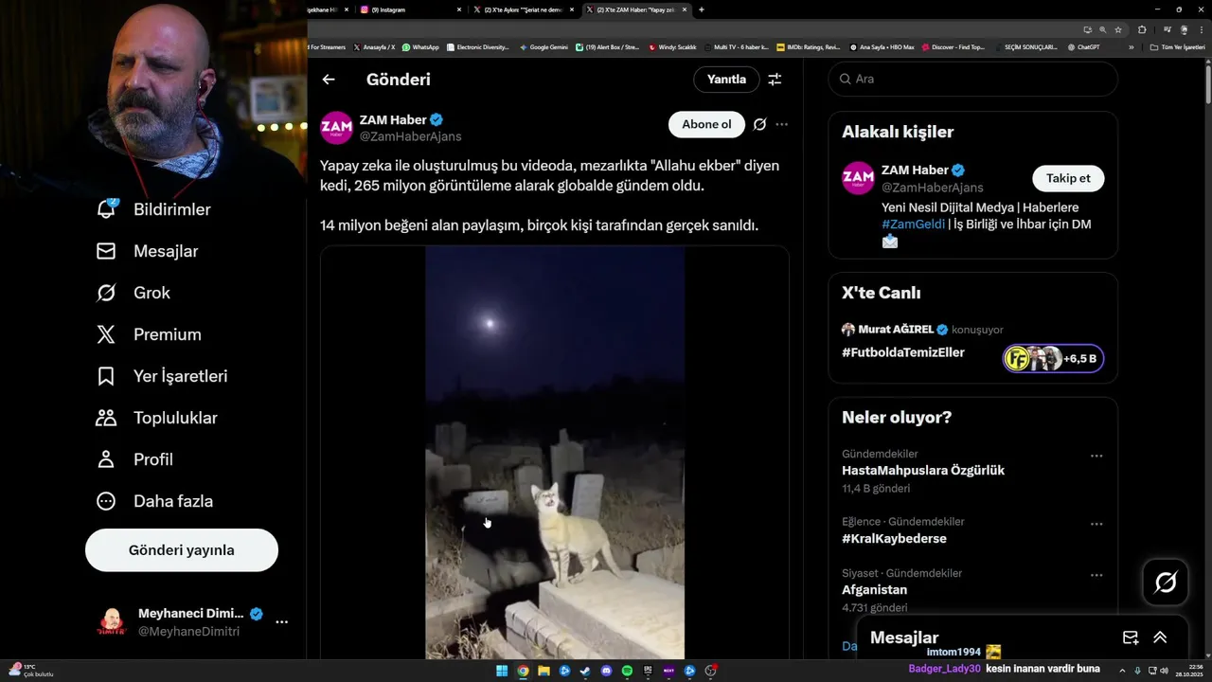
Task: Open Ana Sayfa HBO Max bookmark
Action: click(x=882, y=46)
